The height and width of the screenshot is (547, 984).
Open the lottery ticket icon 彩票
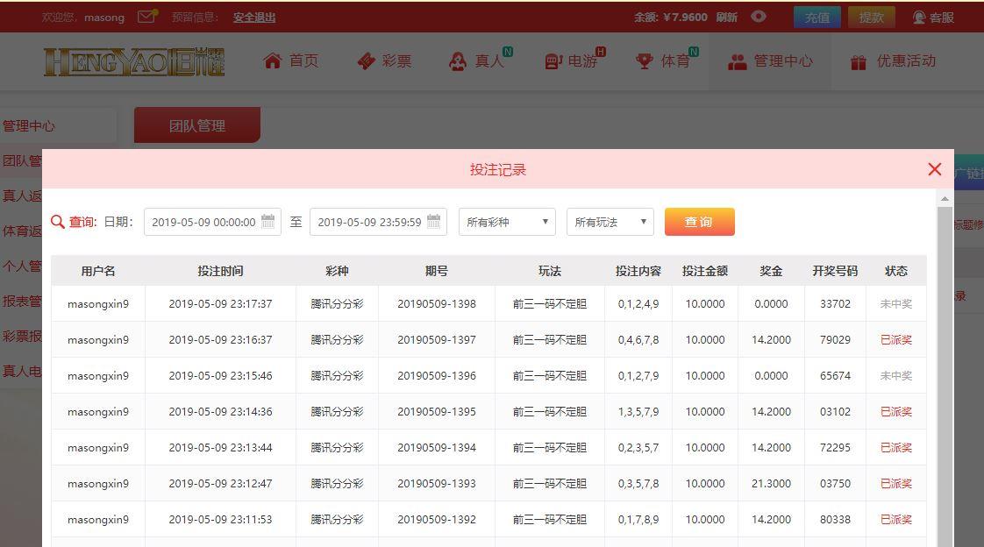coord(366,60)
